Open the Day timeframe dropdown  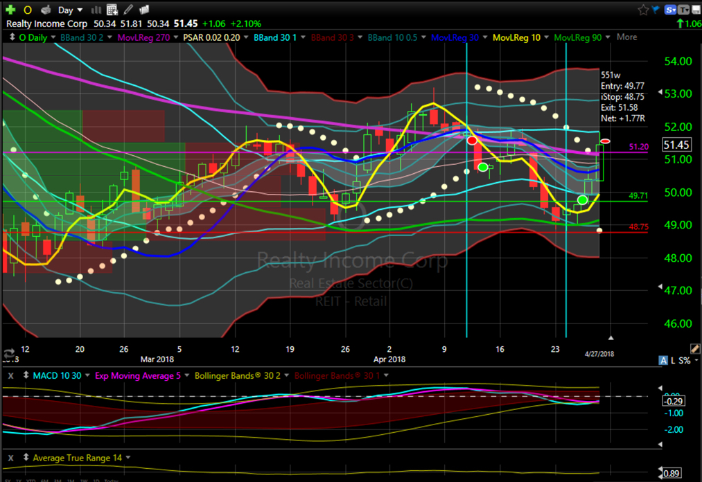click(x=70, y=10)
